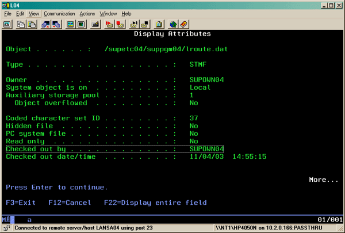
Task: Click the Paste clipboard toolbar icon
Action: coord(32,24)
